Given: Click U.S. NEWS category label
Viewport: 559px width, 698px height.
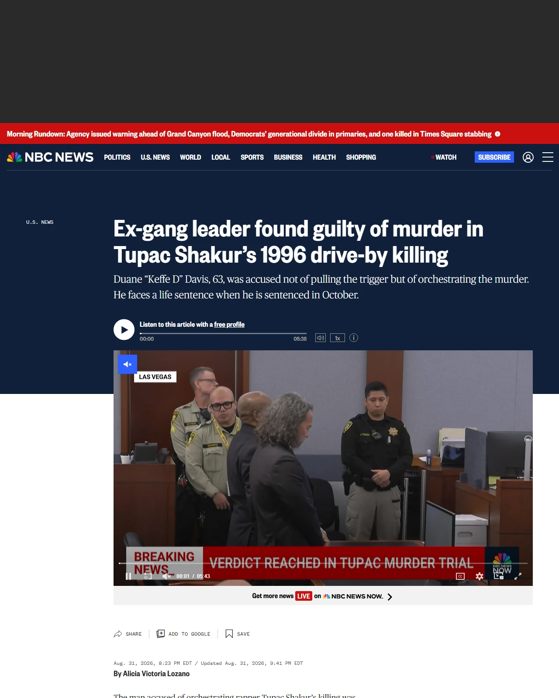Looking at the screenshot, I should (40, 222).
